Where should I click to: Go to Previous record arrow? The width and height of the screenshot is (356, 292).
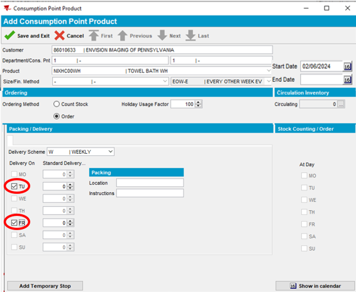point(123,36)
